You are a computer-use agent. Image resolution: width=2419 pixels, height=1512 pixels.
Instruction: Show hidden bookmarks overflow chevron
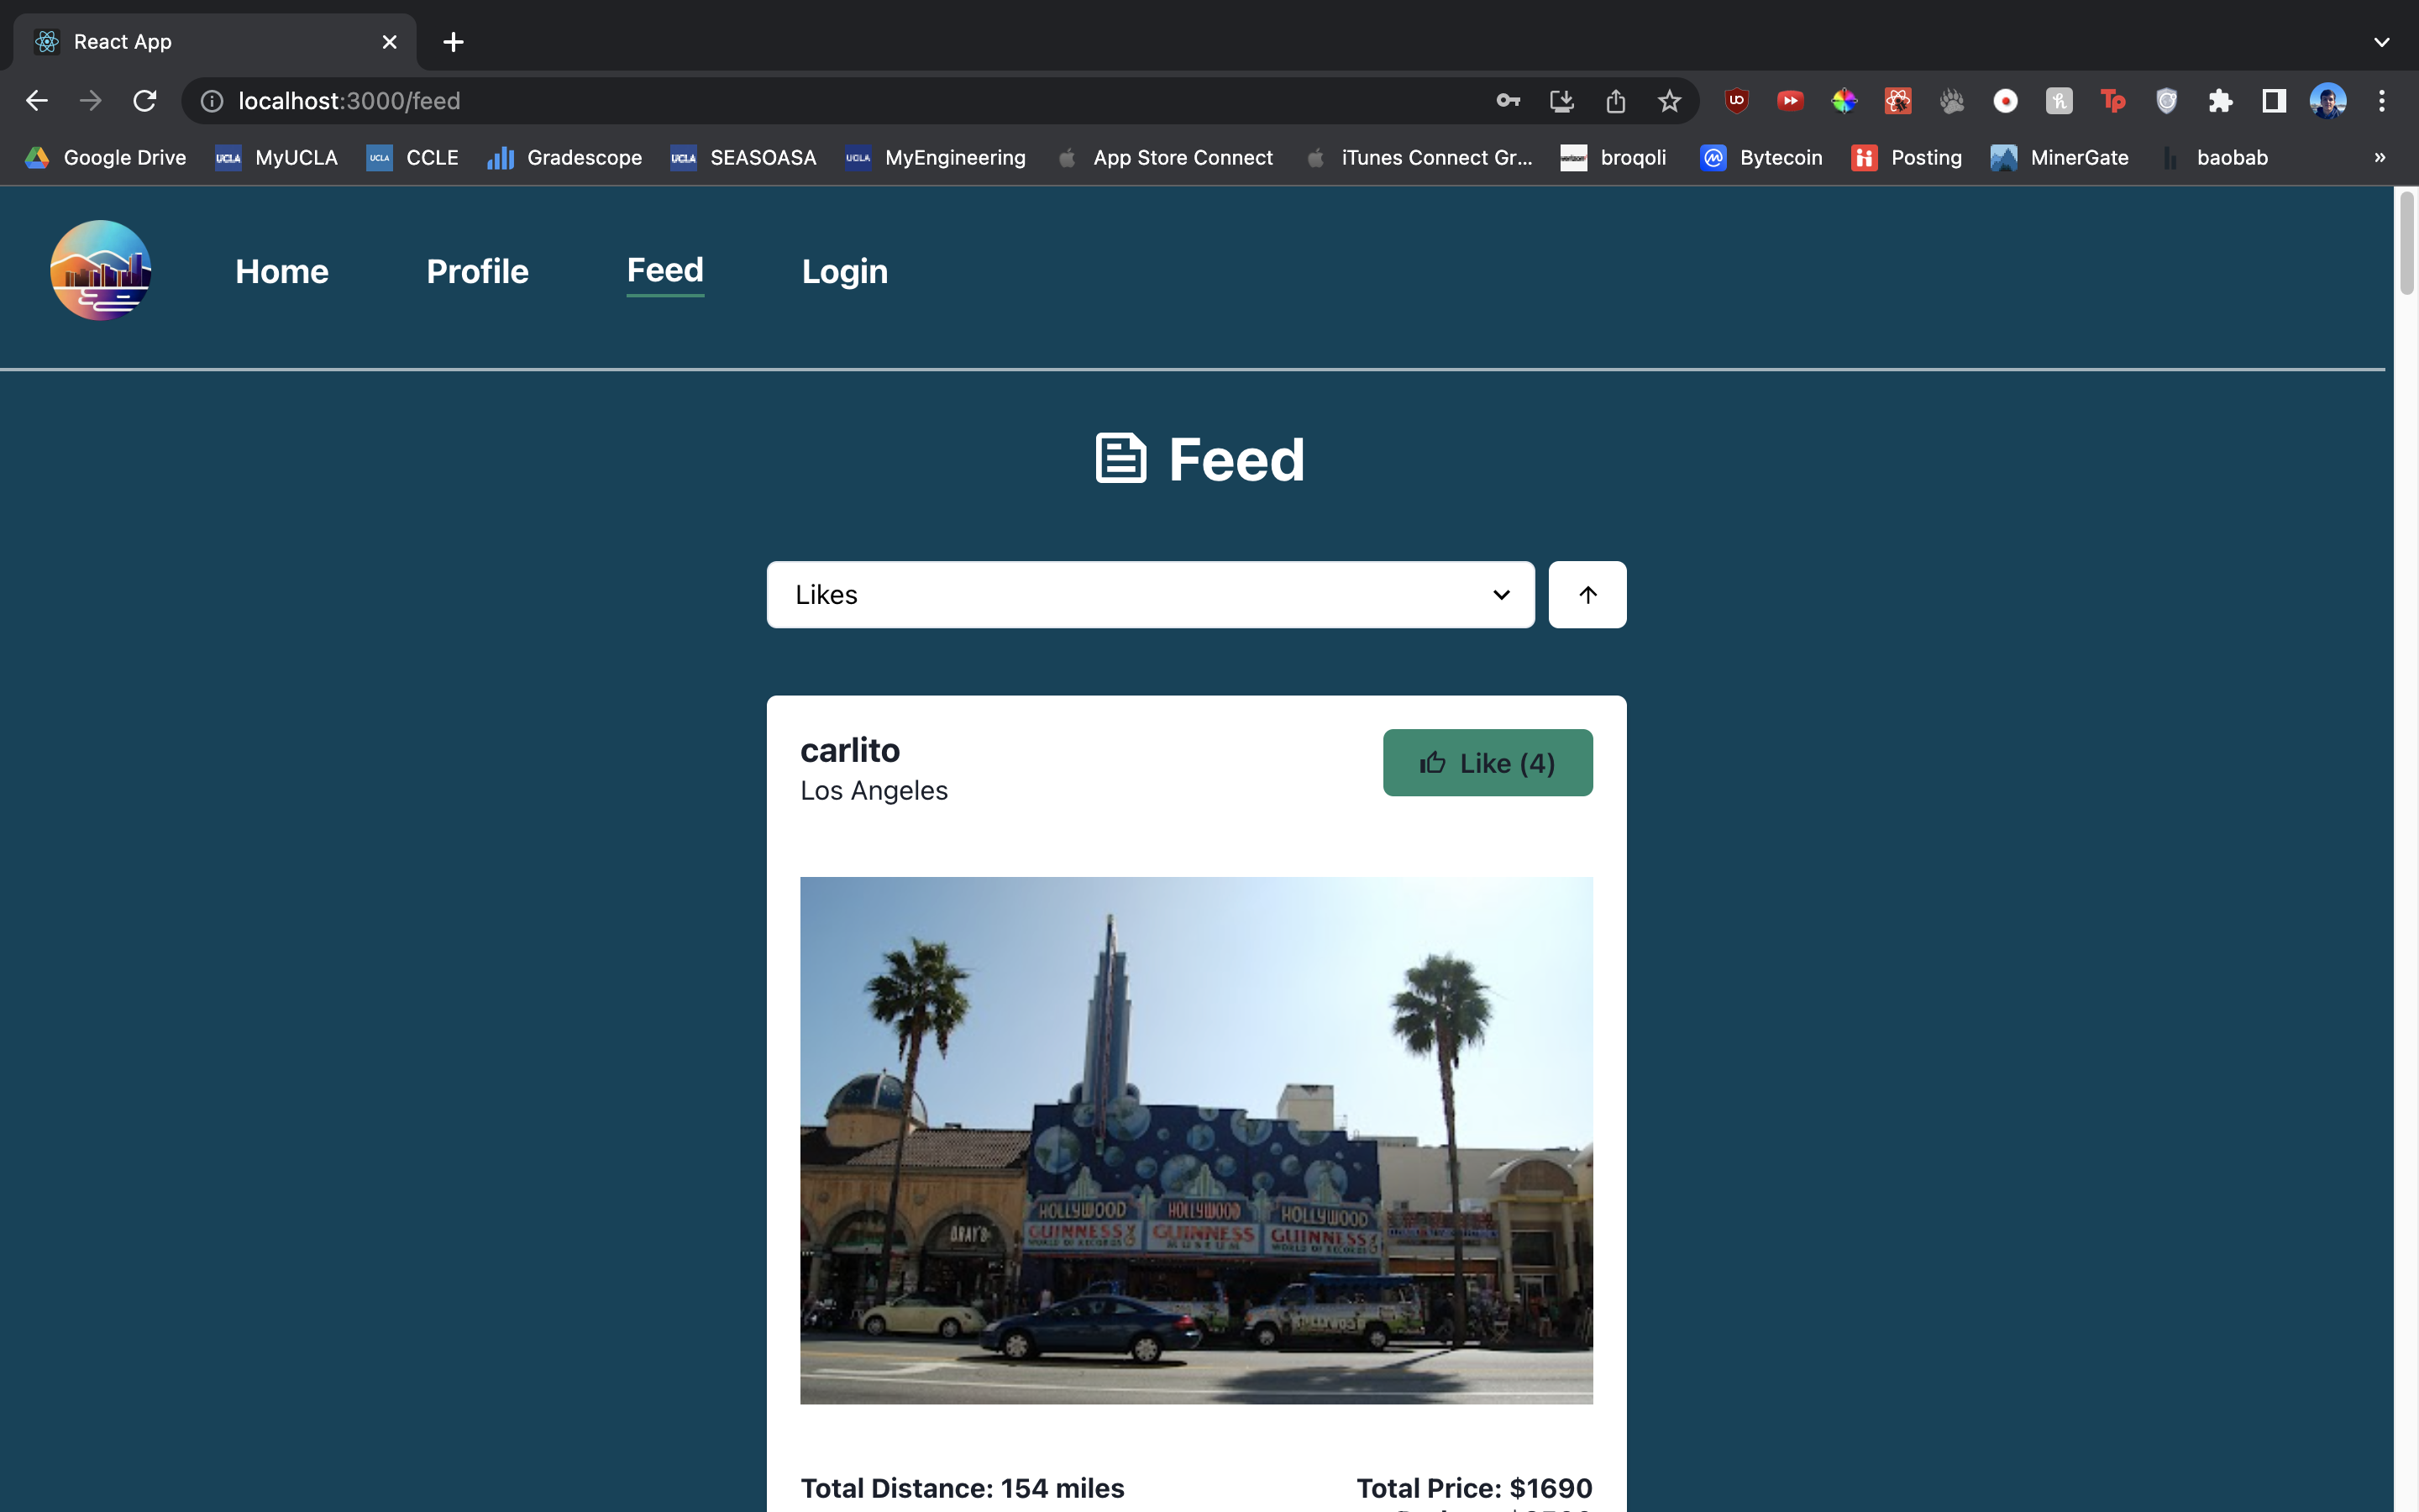click(2379, 158)
